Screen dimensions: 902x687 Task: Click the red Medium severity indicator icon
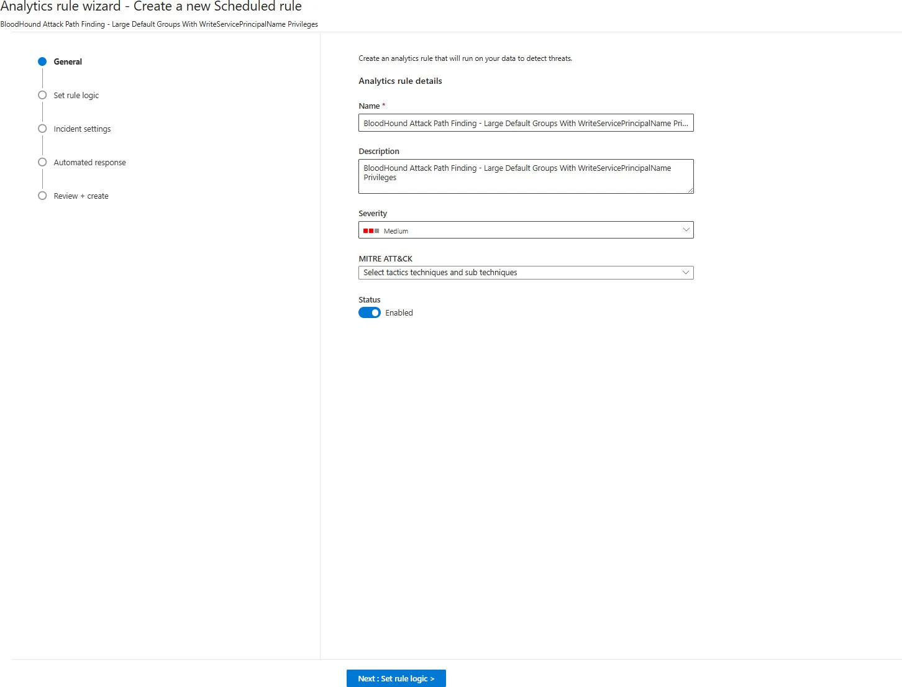coord(371,231)
